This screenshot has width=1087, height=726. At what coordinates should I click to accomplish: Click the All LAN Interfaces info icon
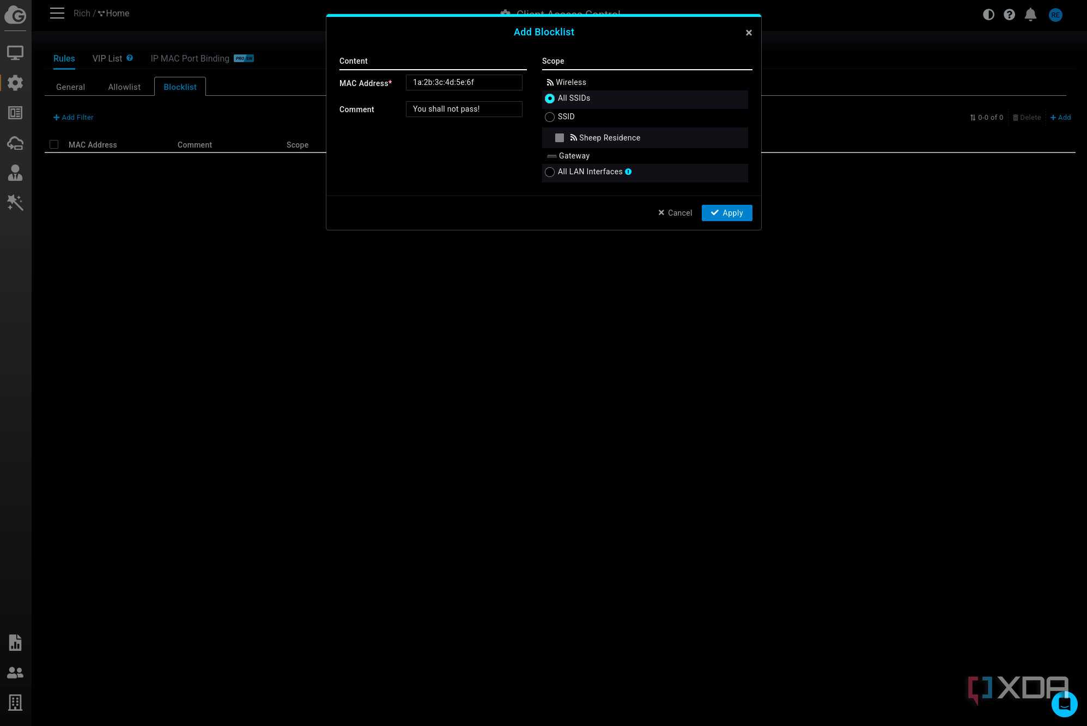coord(628,172)
